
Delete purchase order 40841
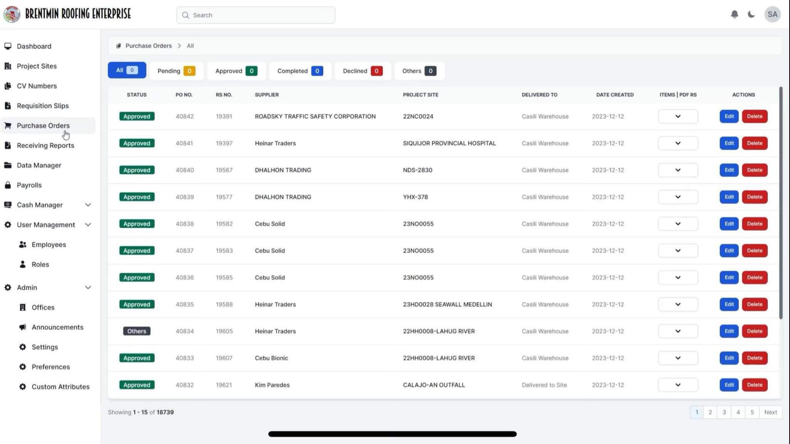(755, 143)
